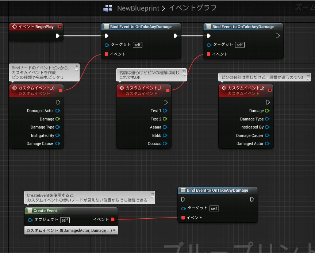This screenshot has width=315, height=253.
Task: Click Damaged Actor pin on カスタムイベント_2
Action: [267, 143]
